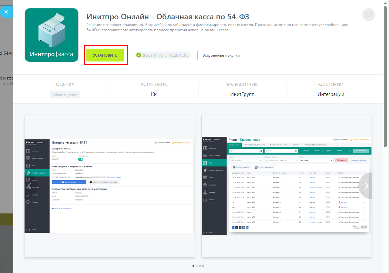Click the install count 184
This screenshot has width=389, height=273.
[154, 94]
